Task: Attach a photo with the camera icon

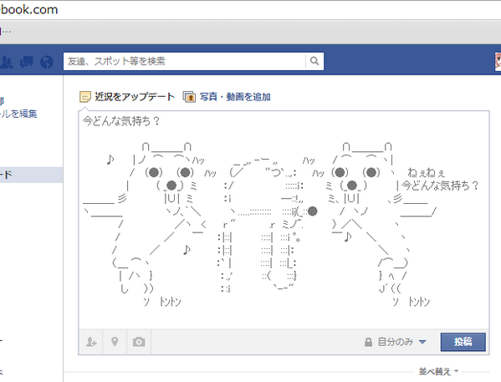Action: point(139,342)
